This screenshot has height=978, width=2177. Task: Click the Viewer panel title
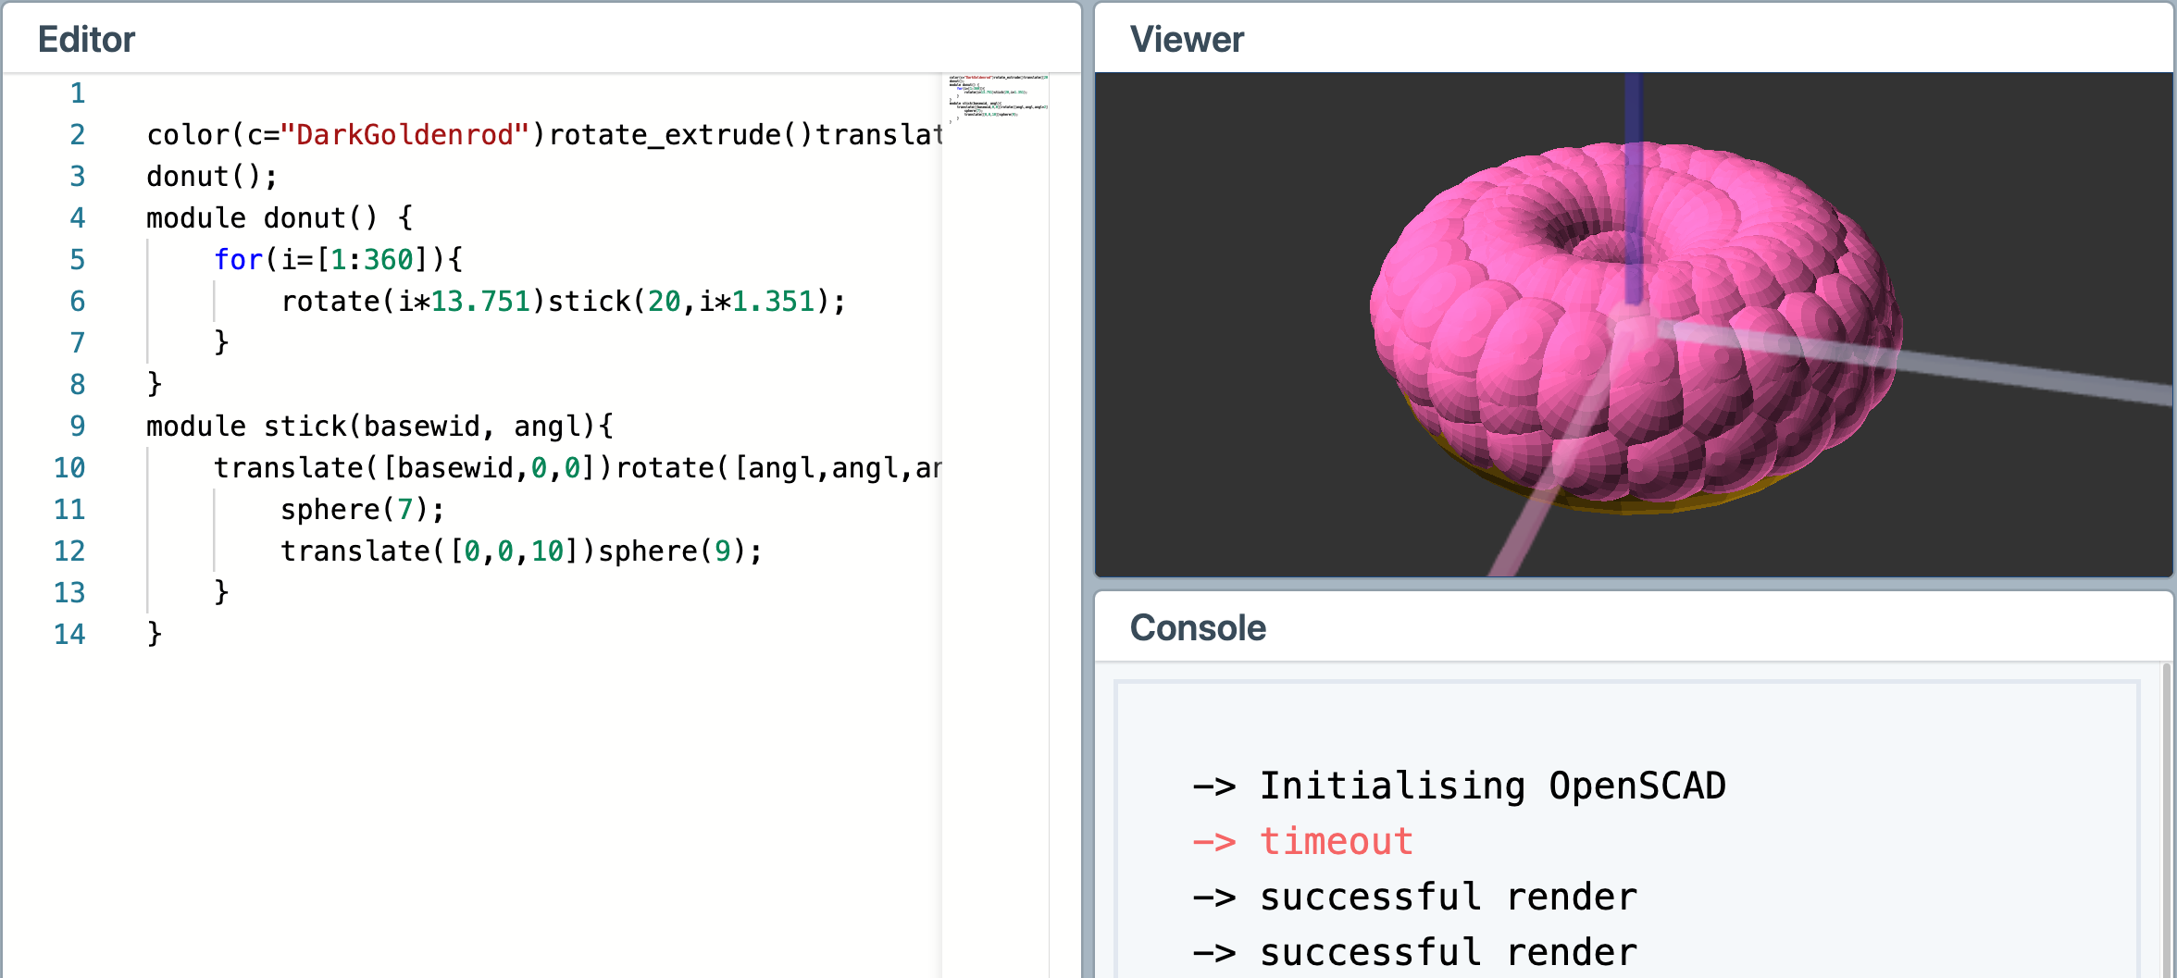[x=1187, y=40]
